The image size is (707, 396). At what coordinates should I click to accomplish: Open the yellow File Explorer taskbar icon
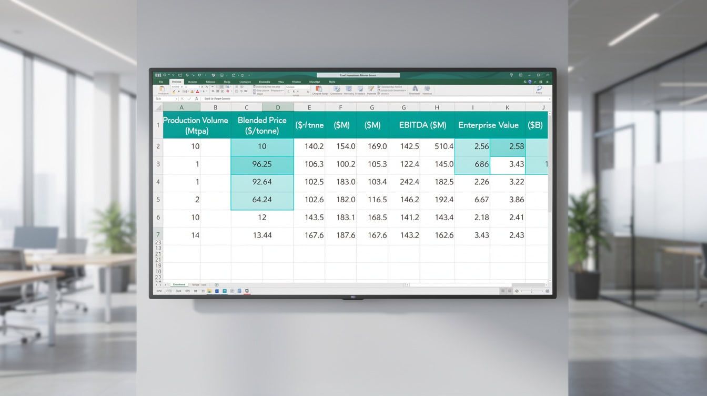coord(209,291)
